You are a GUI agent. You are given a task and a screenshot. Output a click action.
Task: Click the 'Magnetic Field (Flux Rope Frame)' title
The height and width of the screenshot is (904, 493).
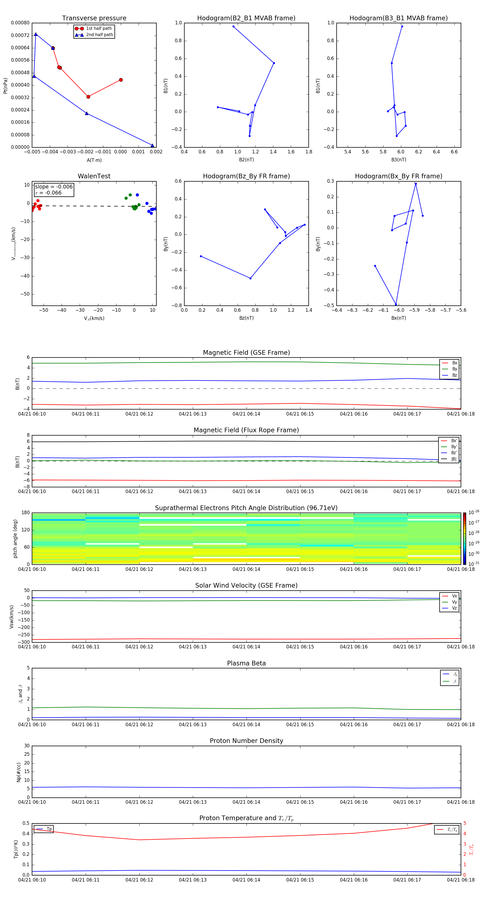coord(246,430)
